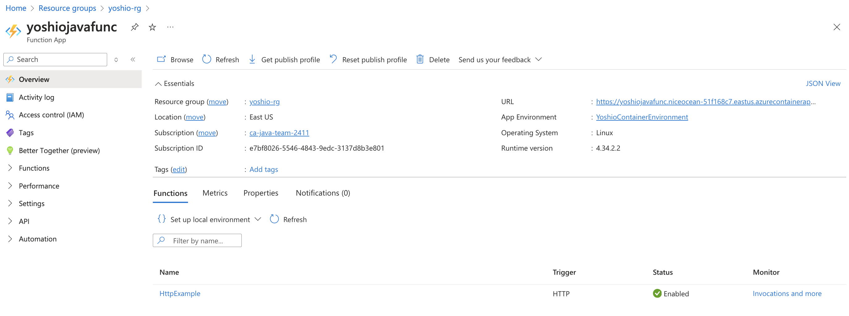Screen dimensions: 849x316
Task: Open JSON View link
Action: tap(823, 83)
